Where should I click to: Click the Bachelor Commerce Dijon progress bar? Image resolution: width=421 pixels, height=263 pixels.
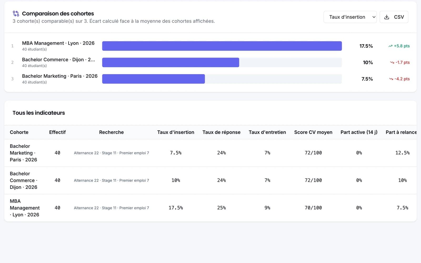pos(222,63)
